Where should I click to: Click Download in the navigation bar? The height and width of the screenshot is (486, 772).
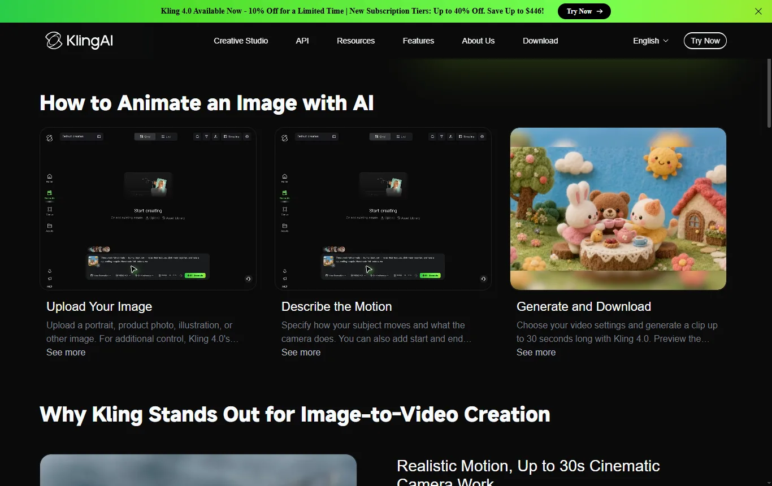tap(540, 41)
